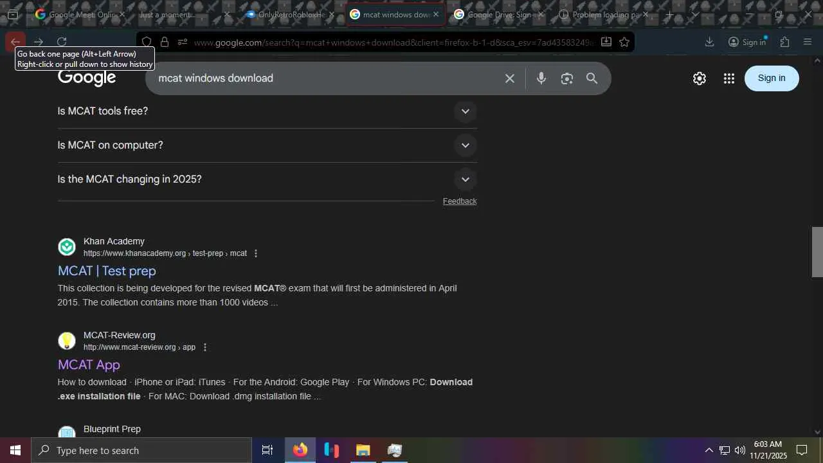Viewport: 823px width, 463px height.
Task: Focus the Google search query field
Action: 327,78
